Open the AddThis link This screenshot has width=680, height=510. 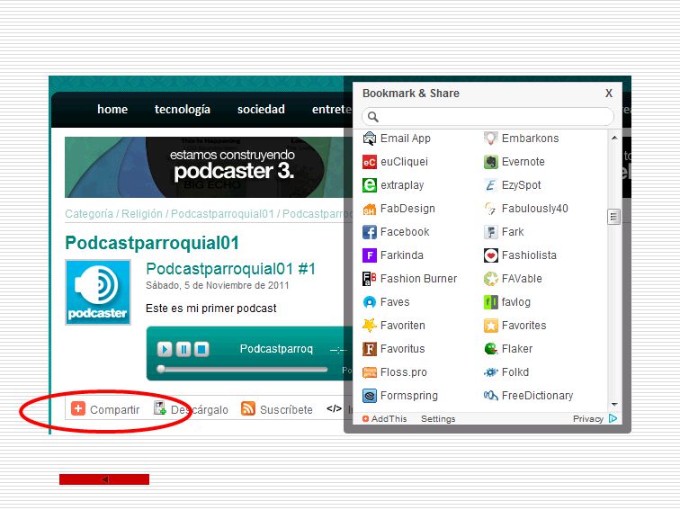tap(385, 419)
